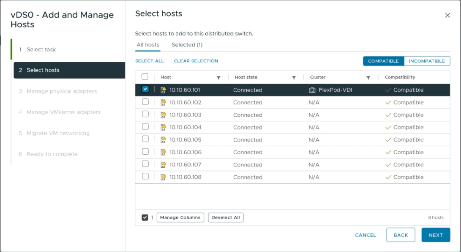Click the compatible checkmark icon for 10.10.60.104
Screen dimensions: 461x252
coord(388,127)
